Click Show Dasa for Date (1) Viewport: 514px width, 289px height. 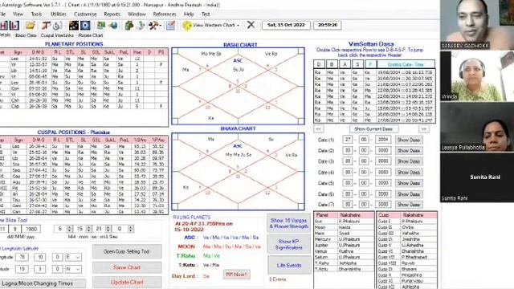[x=409, y=140]
